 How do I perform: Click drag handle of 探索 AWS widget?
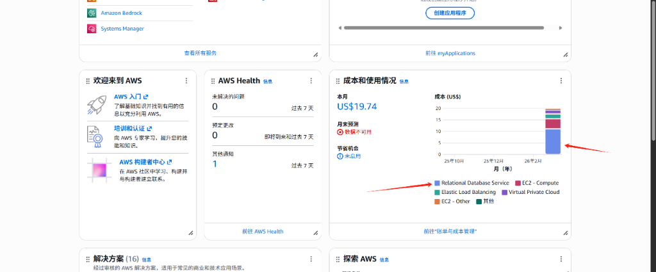(338, 259)
